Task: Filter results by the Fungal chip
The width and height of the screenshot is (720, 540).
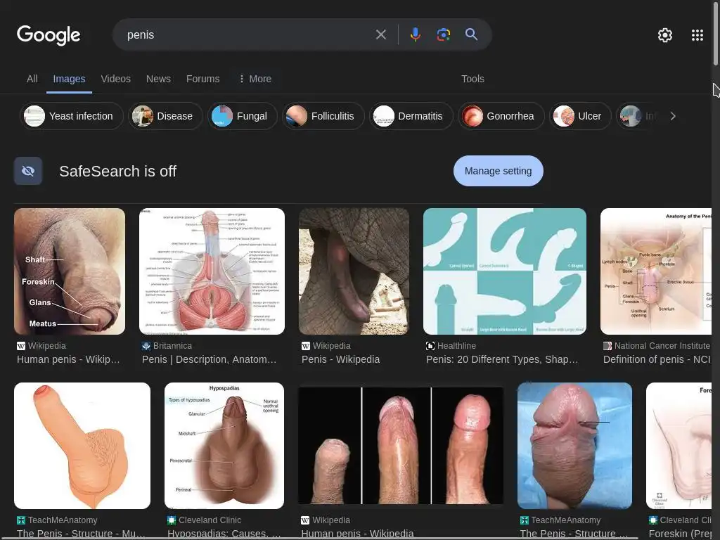Action: click(242, 116)
